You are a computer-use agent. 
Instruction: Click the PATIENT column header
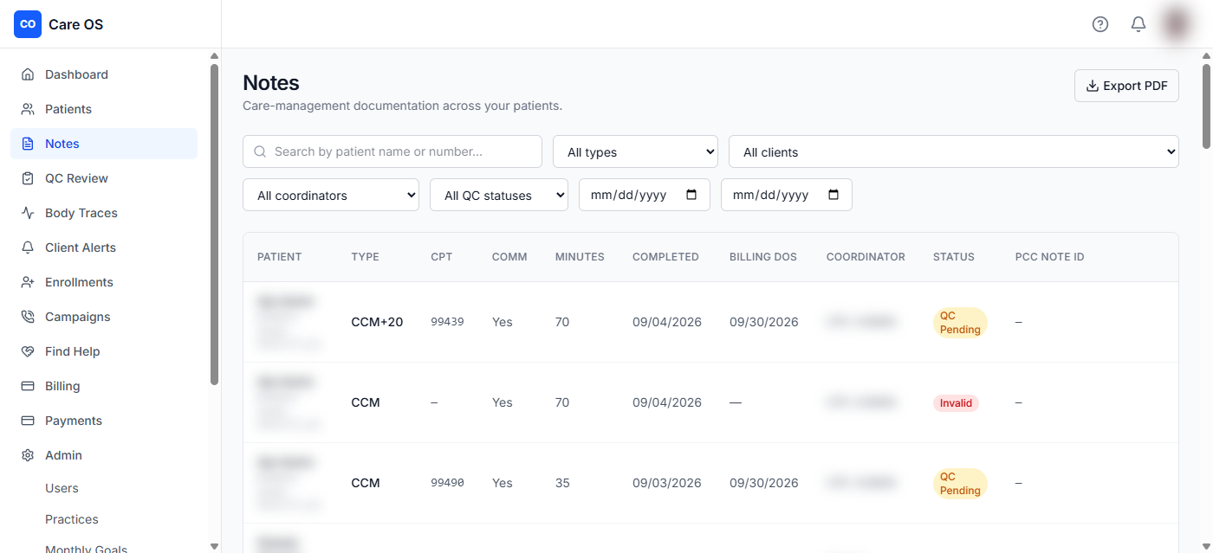[x=280, y=257]
